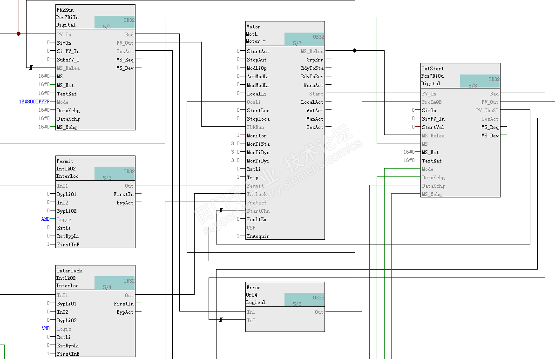Select the FbkRun Pcs7DiIn block header
The width and height of the screenshot is (555, 359).
pyautogui.click(x=95, y=17)
